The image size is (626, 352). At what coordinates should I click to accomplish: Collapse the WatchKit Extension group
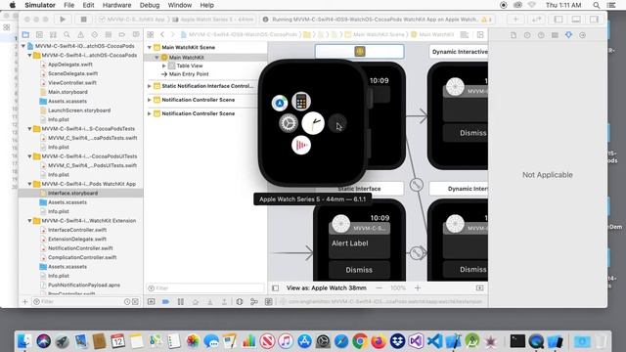pyautogui.click(x=29, y=220)
